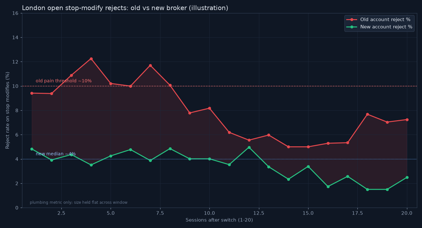Click the green line's peak at session 12
This screenshot has width=422, height=228.
click(x=249, y=147)
